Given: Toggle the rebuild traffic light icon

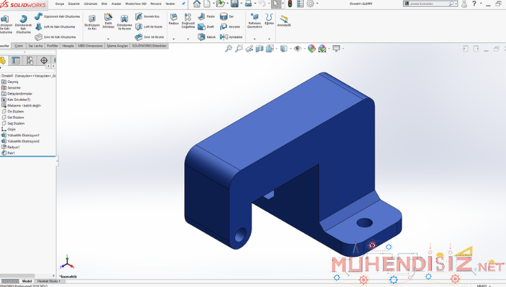Looking at the screenshot, I should pyautogui.click(x=289, y=4).
